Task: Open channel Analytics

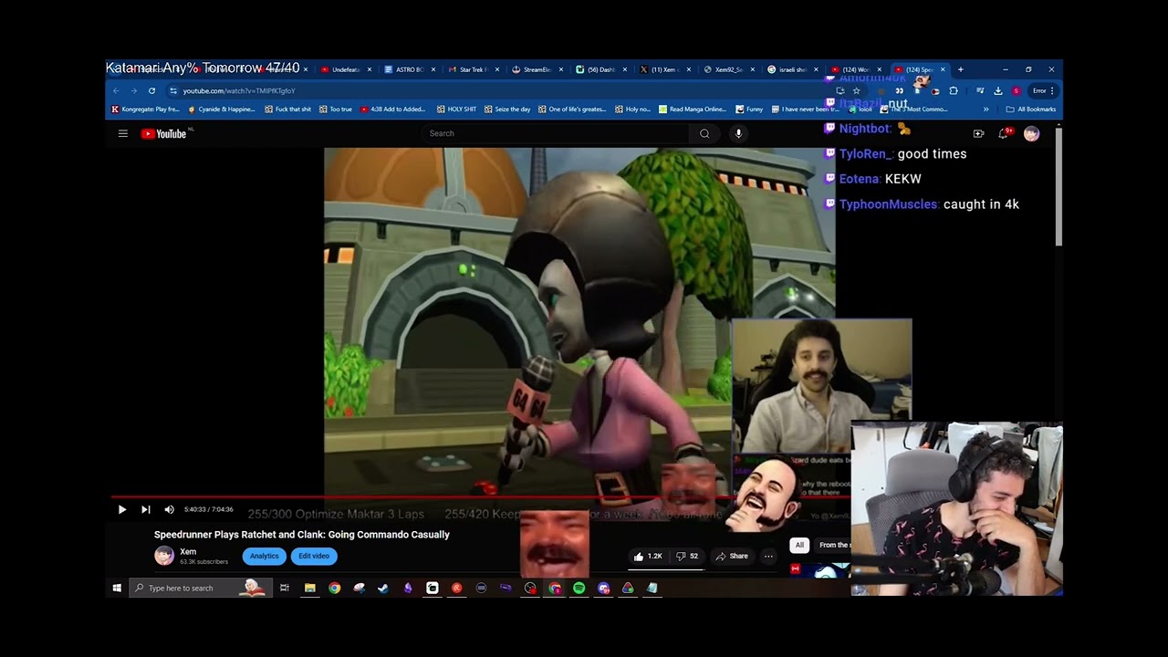Action: 264,556
